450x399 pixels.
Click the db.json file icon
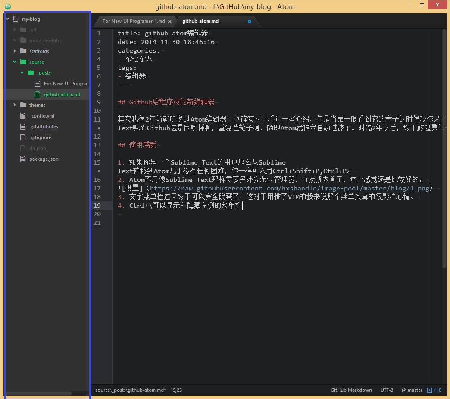(x=23, y=148)
